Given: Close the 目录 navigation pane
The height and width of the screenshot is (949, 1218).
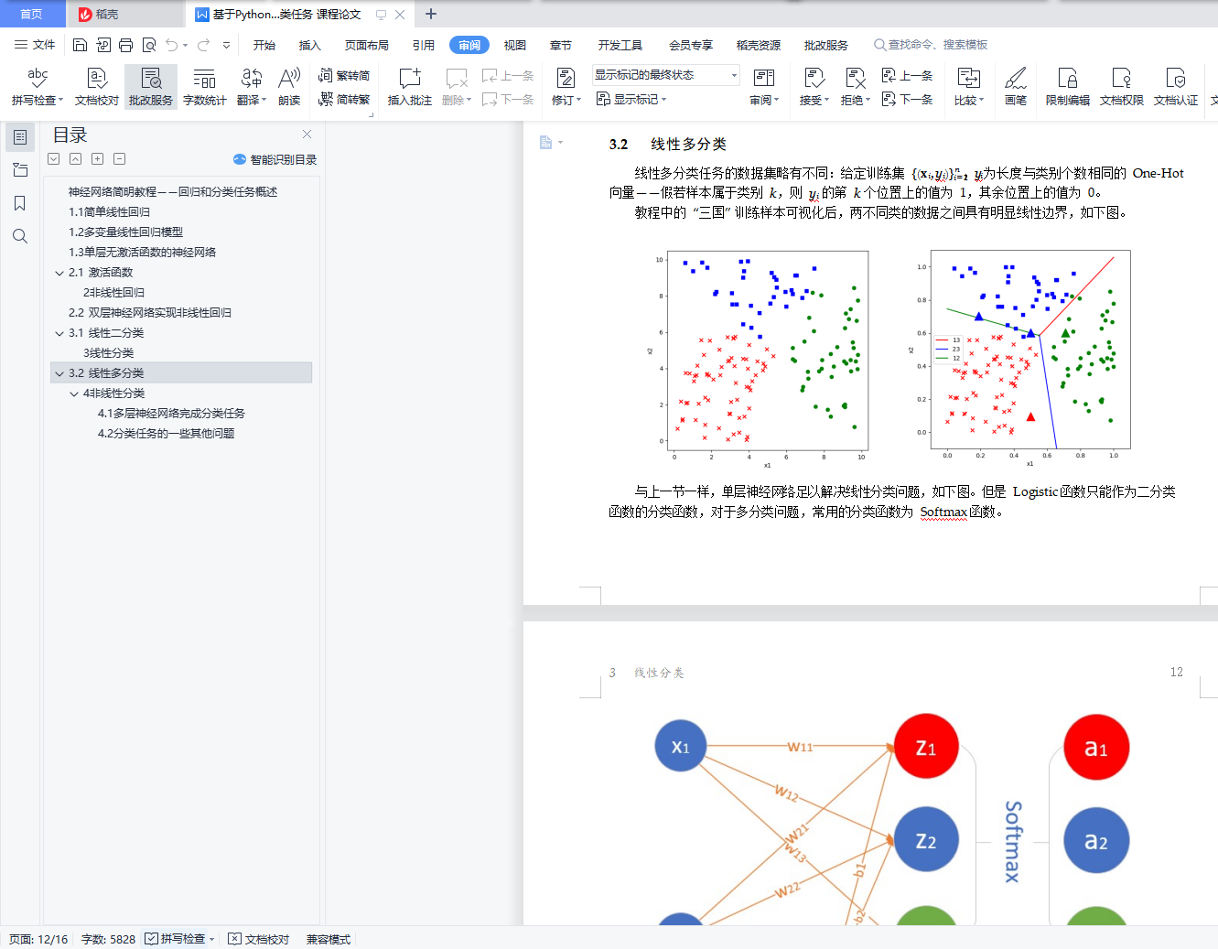Looking at the screenshot, I should tap(307, 134).
